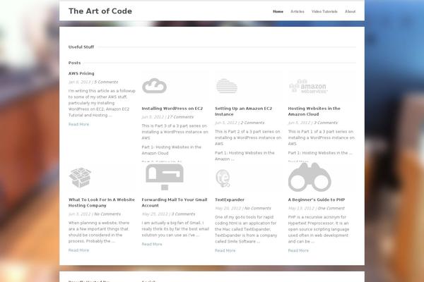Click Read More under Beginner's Guide to PHP

tap(298, 251)
